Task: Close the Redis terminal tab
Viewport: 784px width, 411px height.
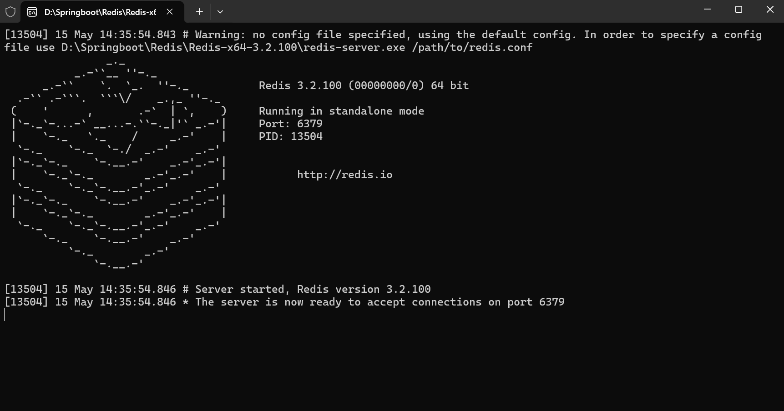Action: pos(170,12)
